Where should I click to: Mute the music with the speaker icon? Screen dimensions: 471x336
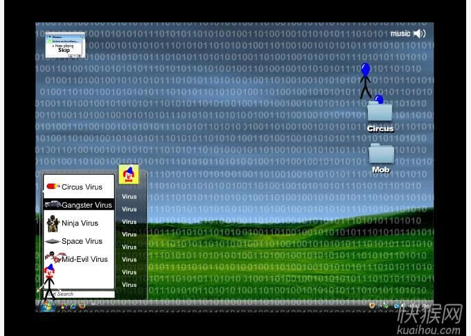point(419,33)
